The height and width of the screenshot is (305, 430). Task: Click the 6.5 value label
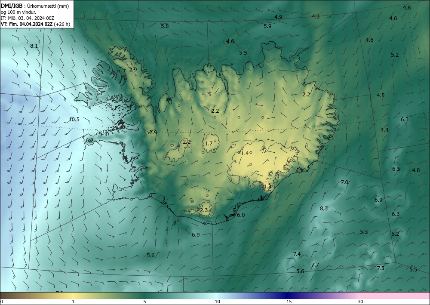point(396,169)
